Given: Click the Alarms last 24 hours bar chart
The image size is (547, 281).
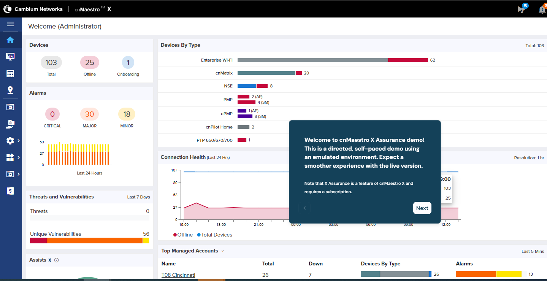Looking at the screenshot, I should tap(79, 154).
